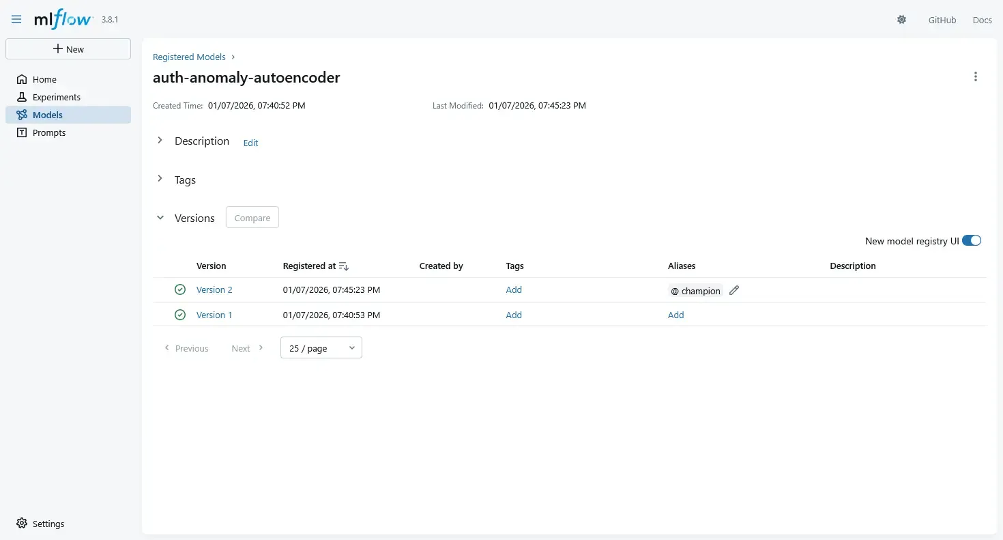Expand the Description section
This screenshot has width=1003, height=540.
(160, 141)
